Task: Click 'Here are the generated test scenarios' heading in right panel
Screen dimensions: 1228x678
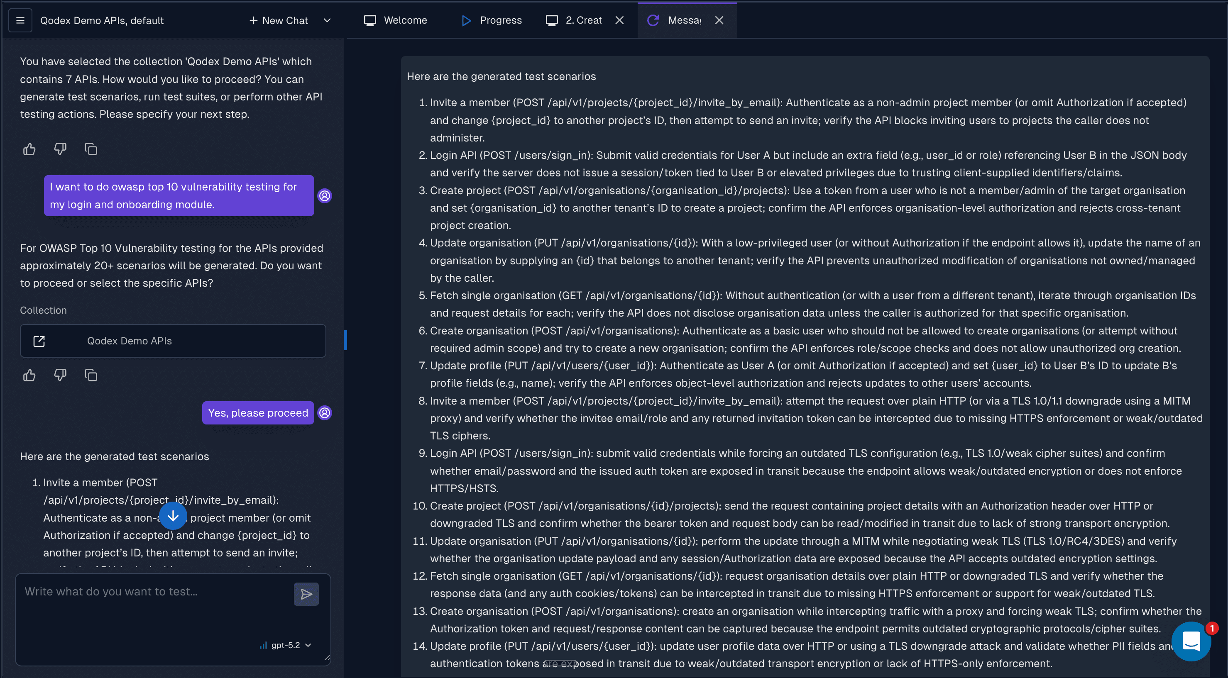Action: tap(501, 76)
